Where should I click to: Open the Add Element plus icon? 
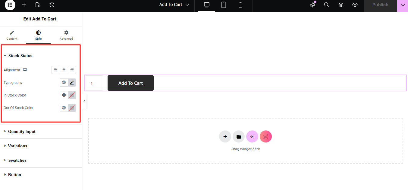click(x=24, y=5)
